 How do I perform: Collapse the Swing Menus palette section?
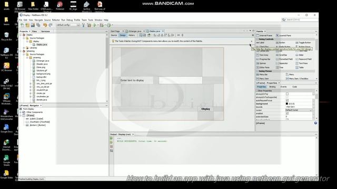click(257, 71)
